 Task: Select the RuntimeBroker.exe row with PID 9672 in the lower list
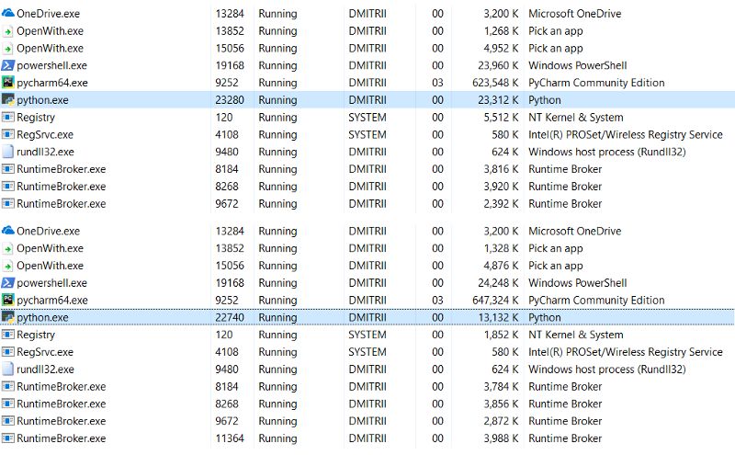click(x=367, y=421)
